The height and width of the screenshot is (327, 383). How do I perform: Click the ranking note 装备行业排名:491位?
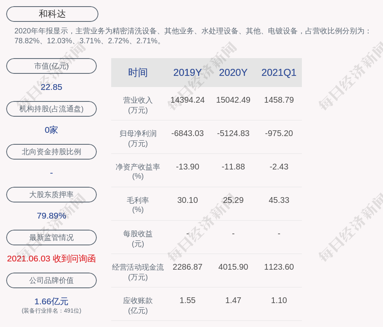pos(51,311)
